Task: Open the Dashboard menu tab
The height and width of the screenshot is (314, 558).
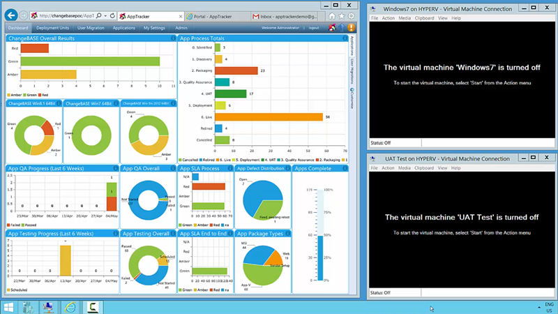Action: coord(18,28)
